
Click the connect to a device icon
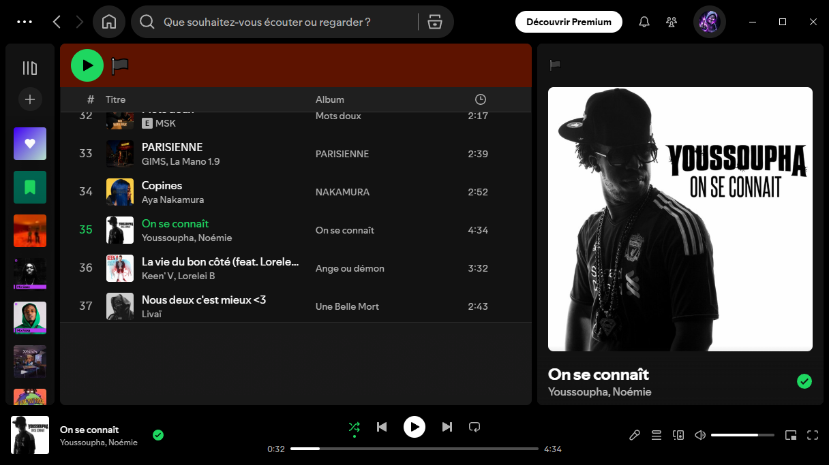[678, 434]
